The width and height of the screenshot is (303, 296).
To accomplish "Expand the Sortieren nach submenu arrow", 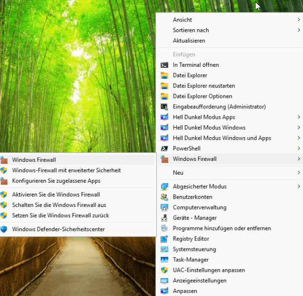I will (299, 30).
